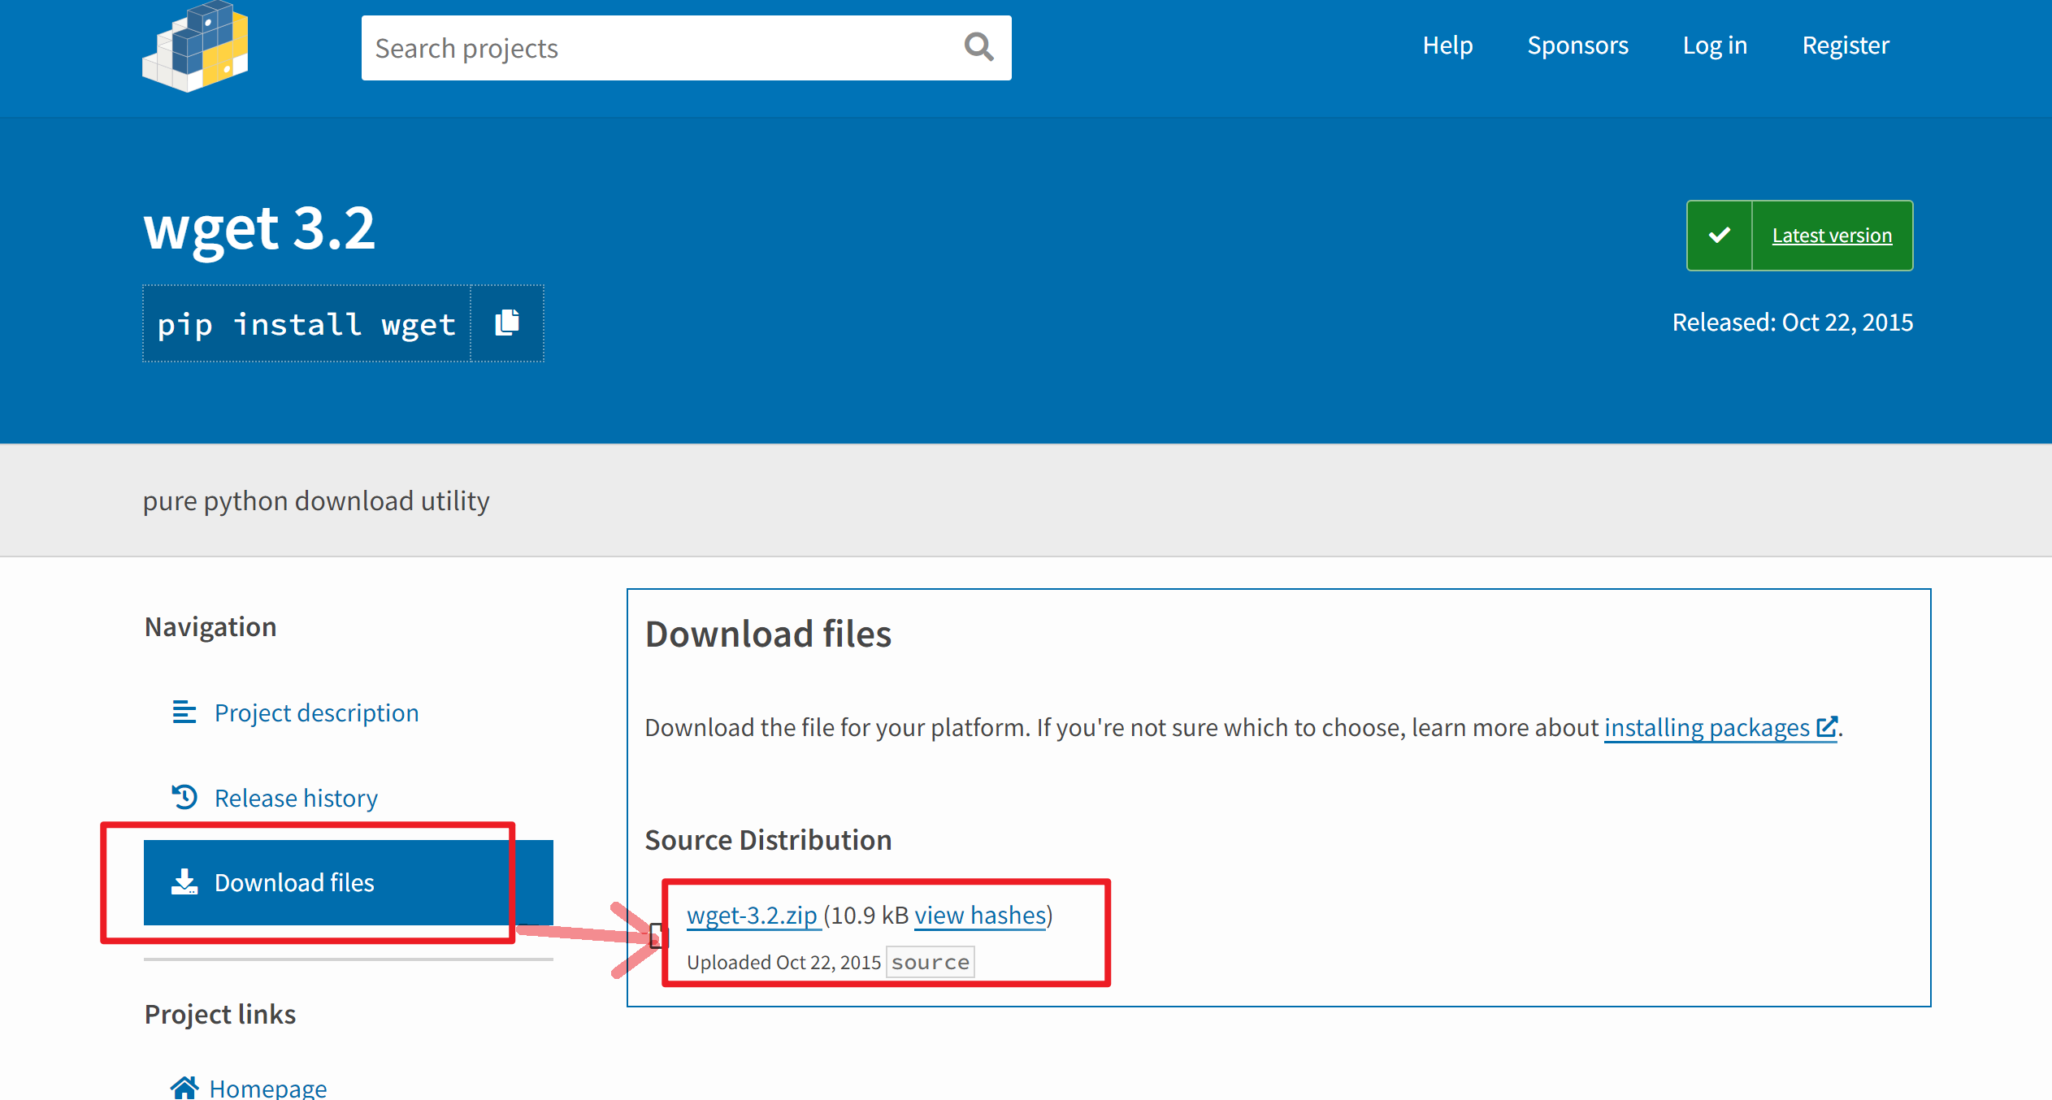The height and width of the screenshot is (1100, 2052).
Task: Go to the Log in page
Action: [x=1715, y=45]
